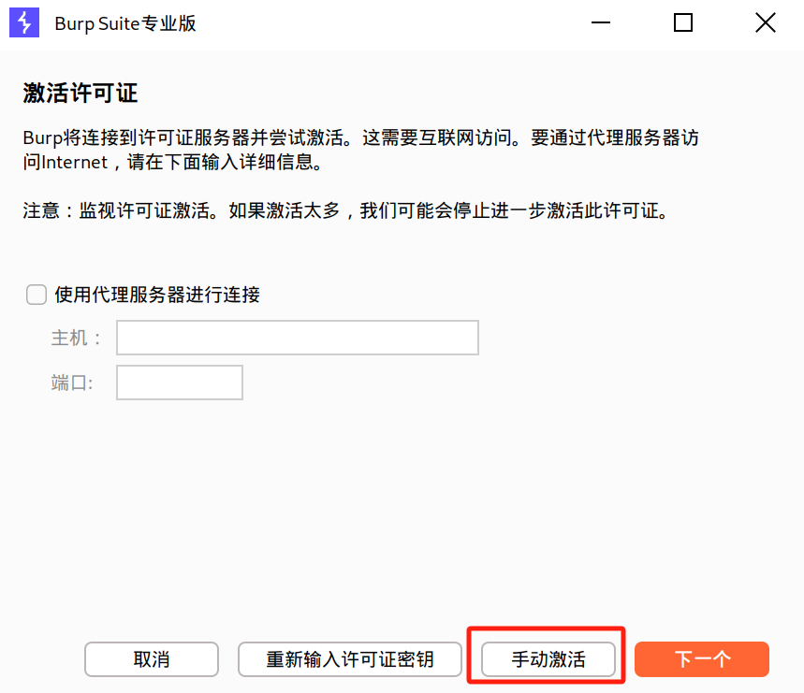Click the Burp Suite lightning logo icon

tap(24, 22)
